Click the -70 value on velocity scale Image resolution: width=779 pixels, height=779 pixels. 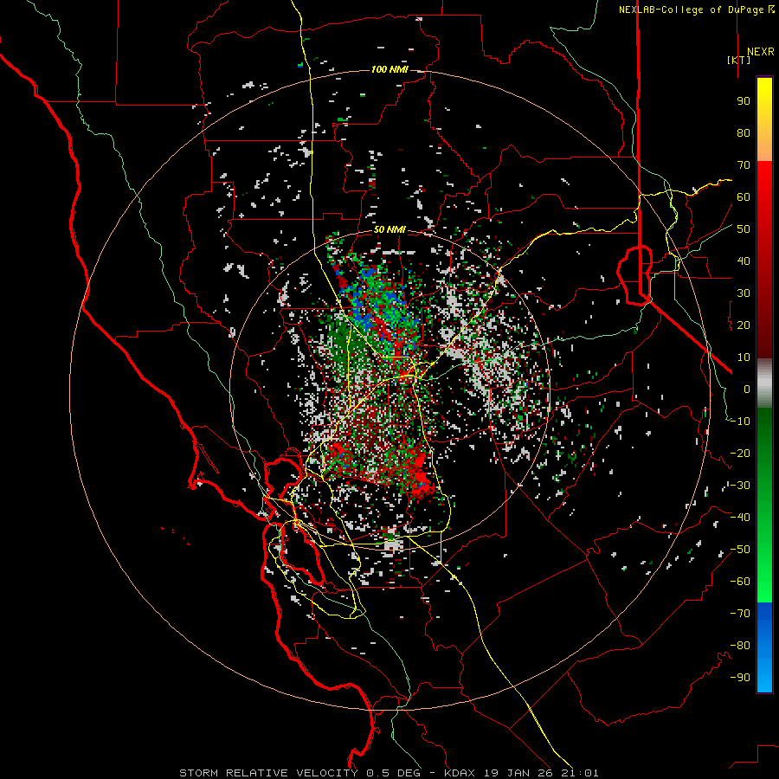740,614
